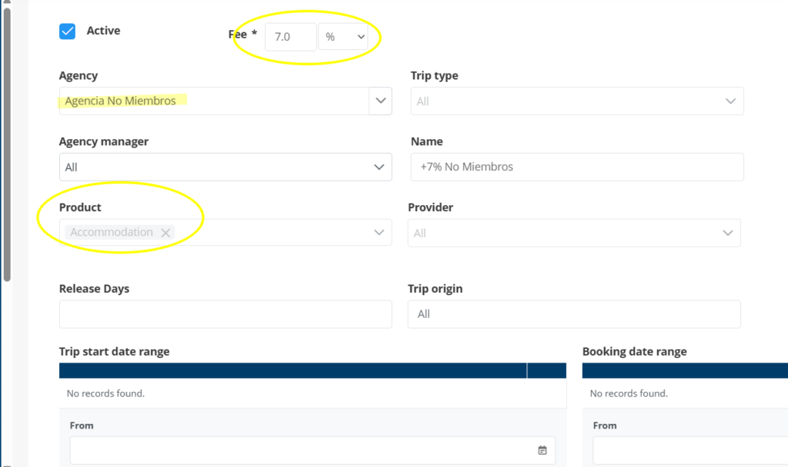The height and width of the screenshot is (467, 788).
Task: Open the Agency manager dropdown
Action: (x=225, y=167)
